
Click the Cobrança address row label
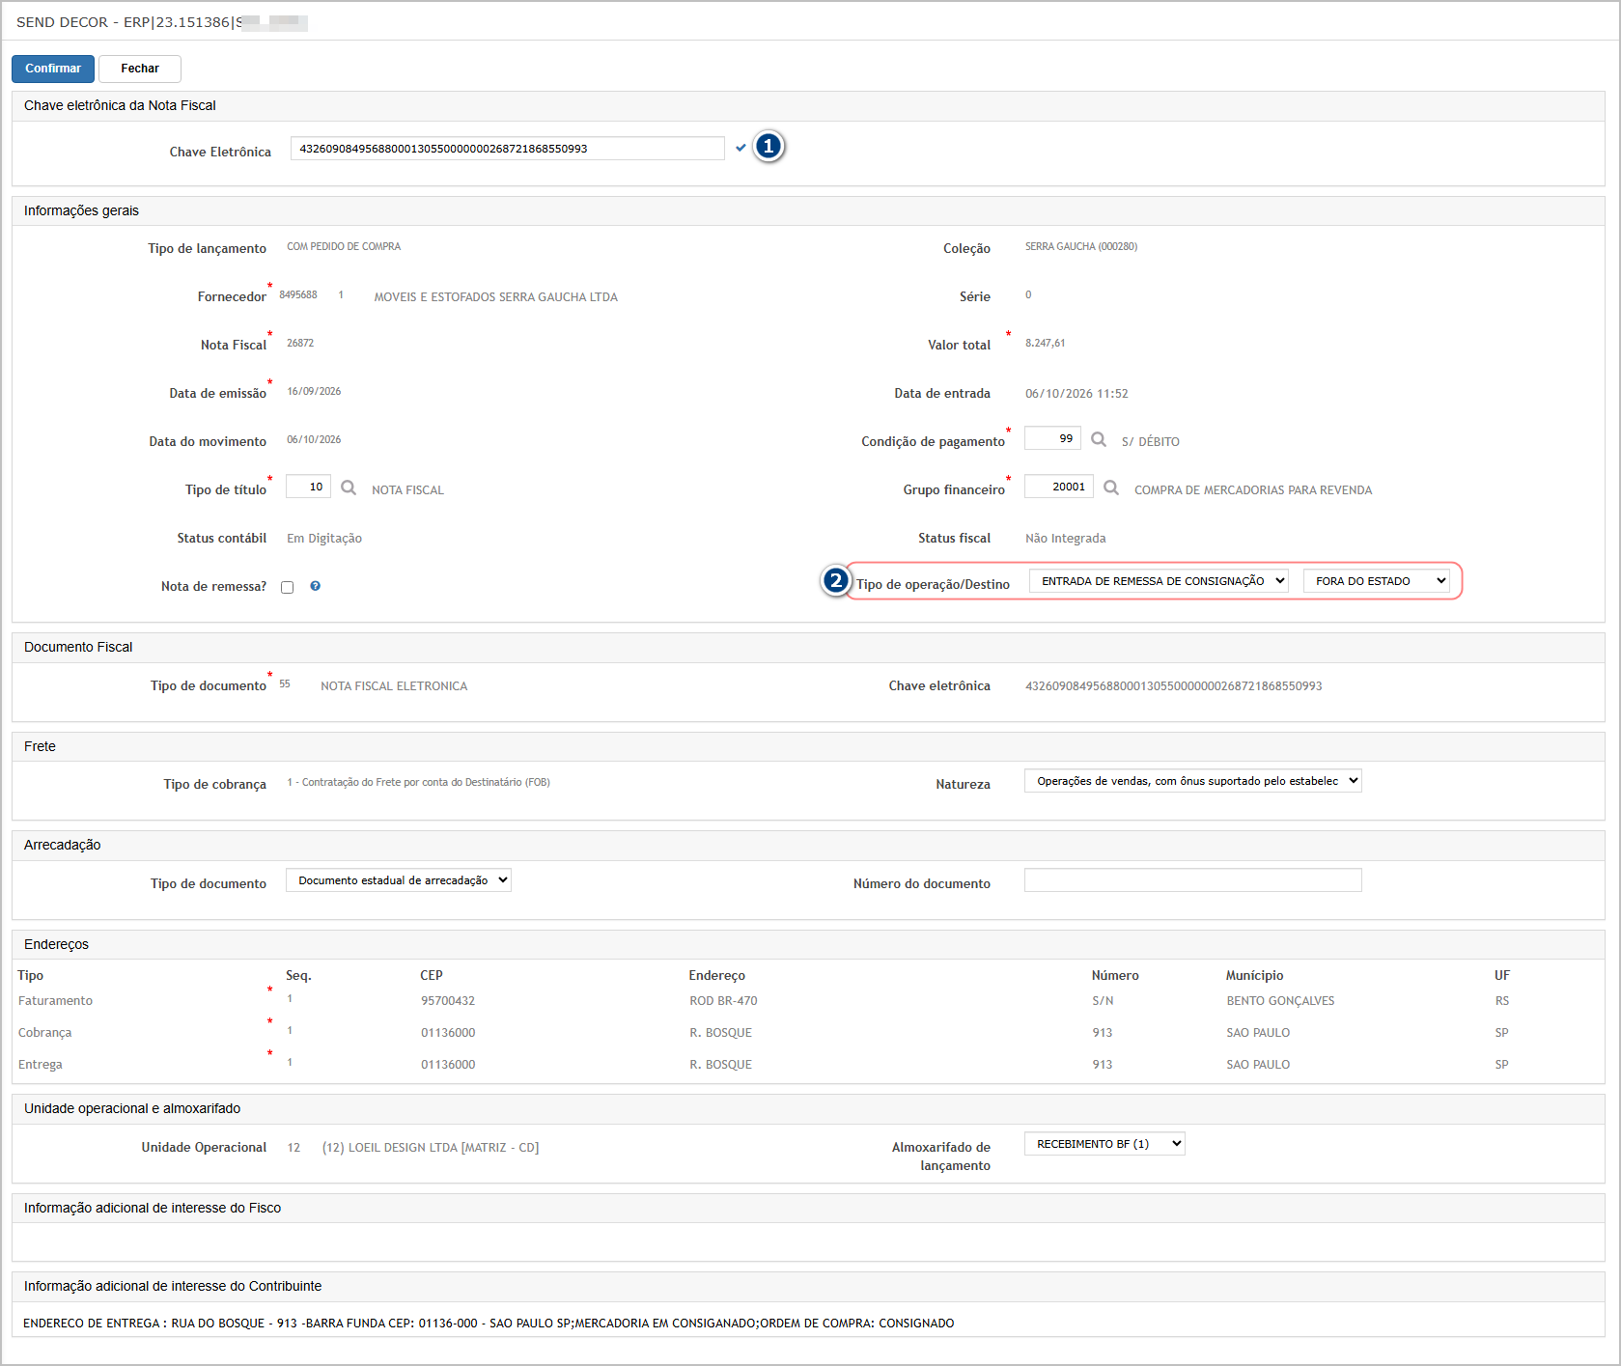pyautogui.click(x=45, y=1033)
